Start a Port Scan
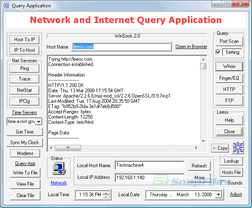252x208 pixels. (229, 41)
